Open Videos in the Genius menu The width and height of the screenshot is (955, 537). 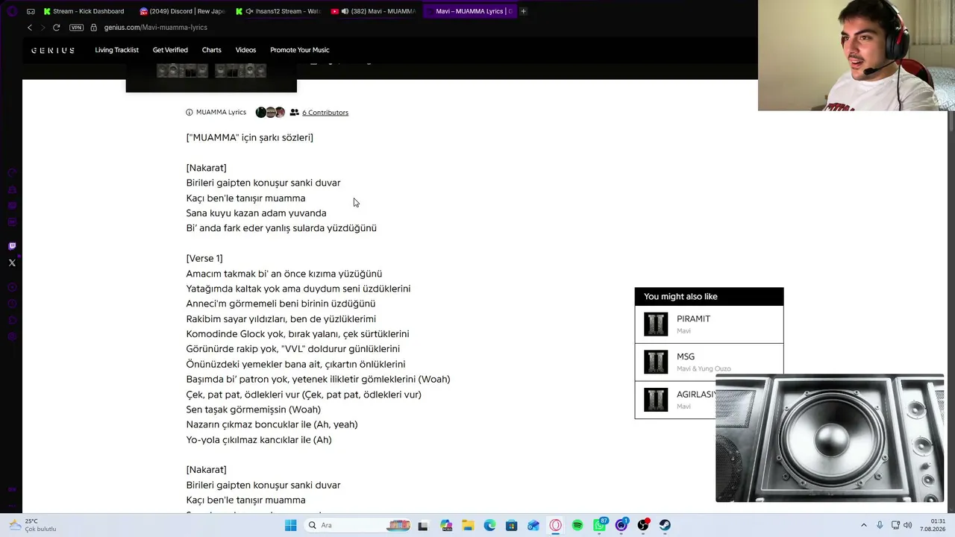245,50
